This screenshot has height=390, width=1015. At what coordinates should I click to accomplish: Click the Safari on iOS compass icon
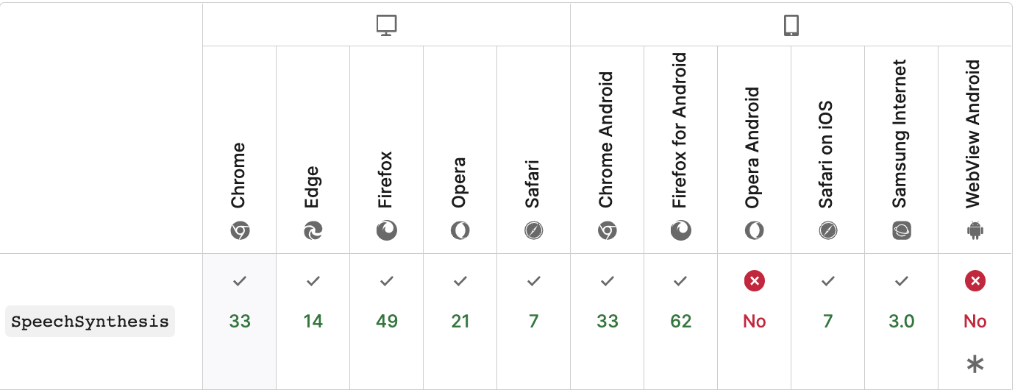click(x=828, y=231)
